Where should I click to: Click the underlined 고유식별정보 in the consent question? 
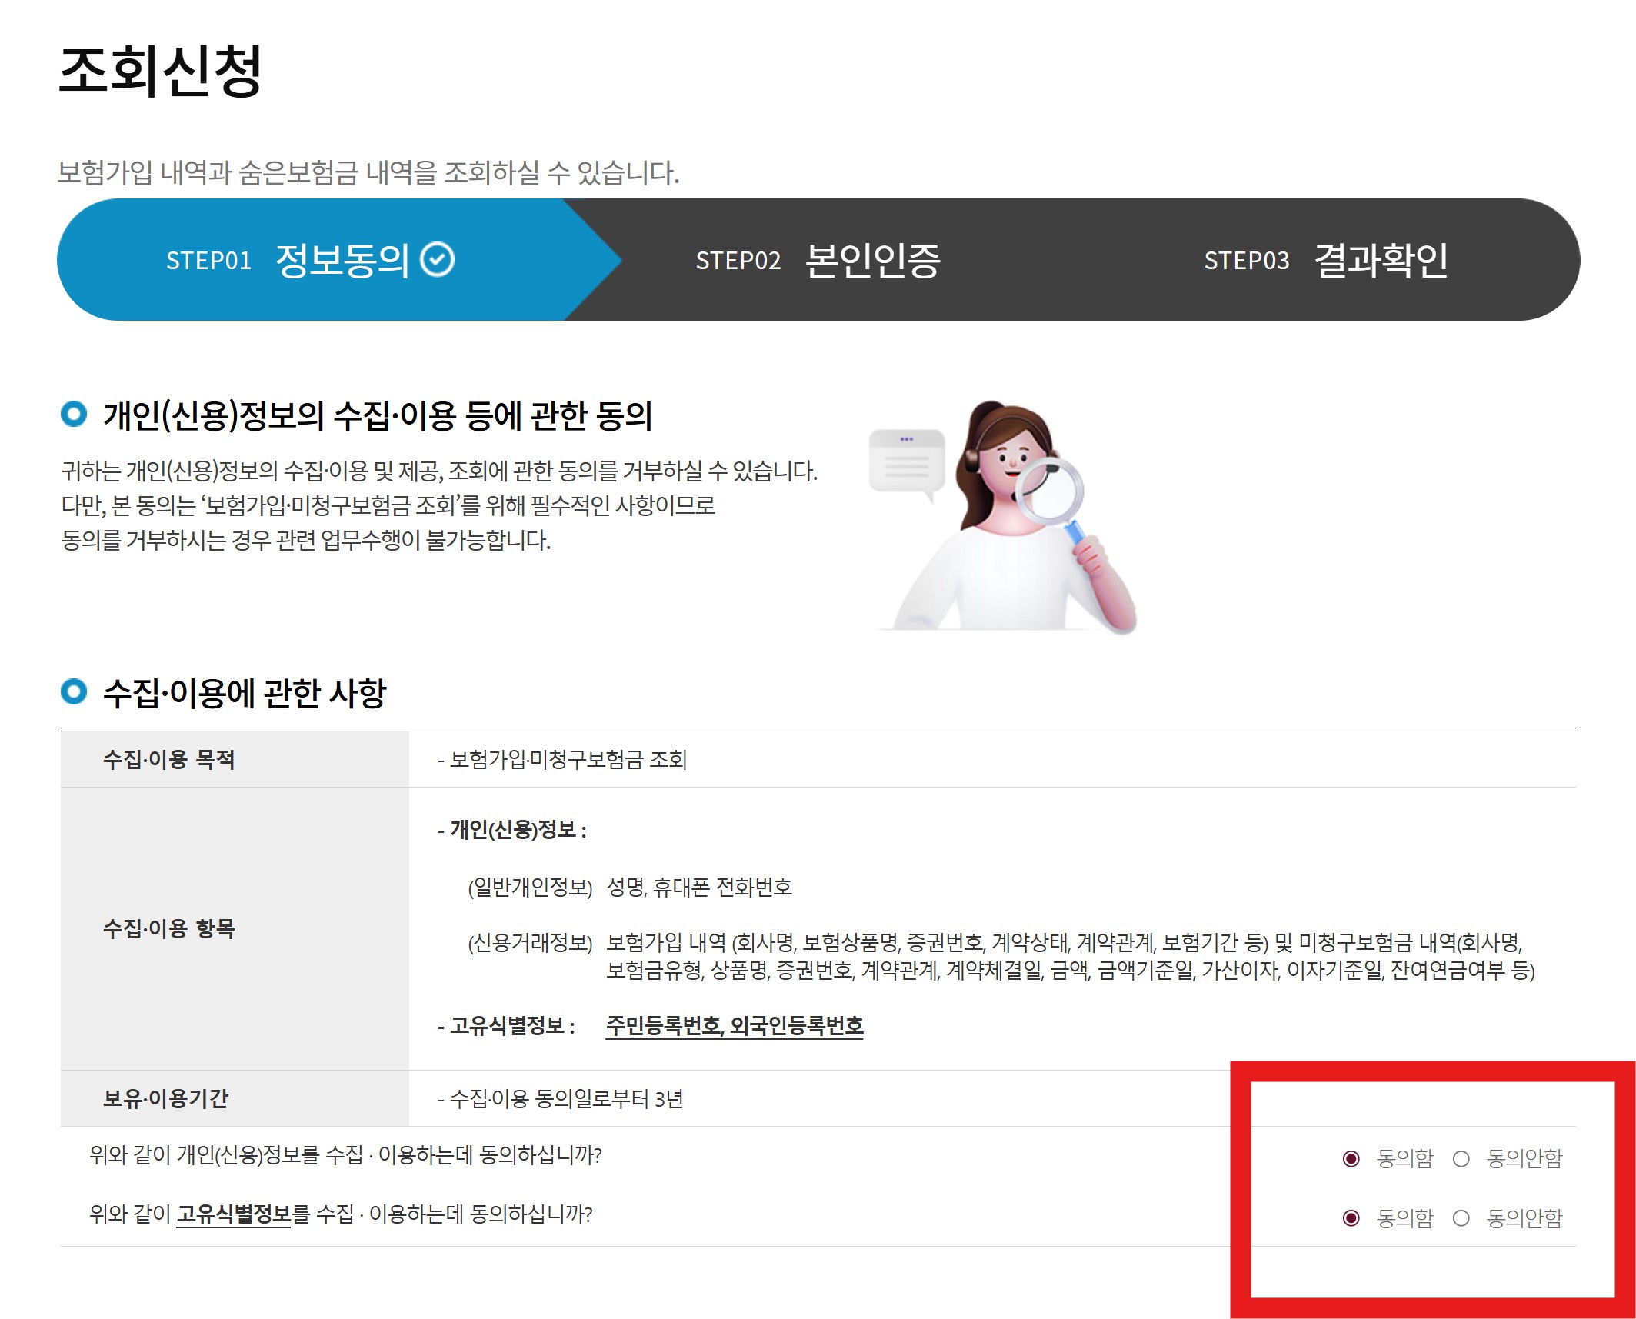coord(233,1214)
